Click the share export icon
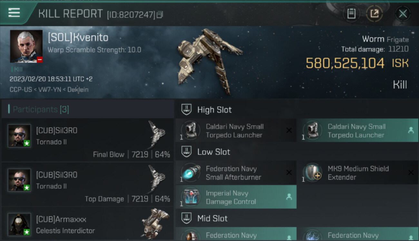Screen dimensions: 419x241 (374, 13)
